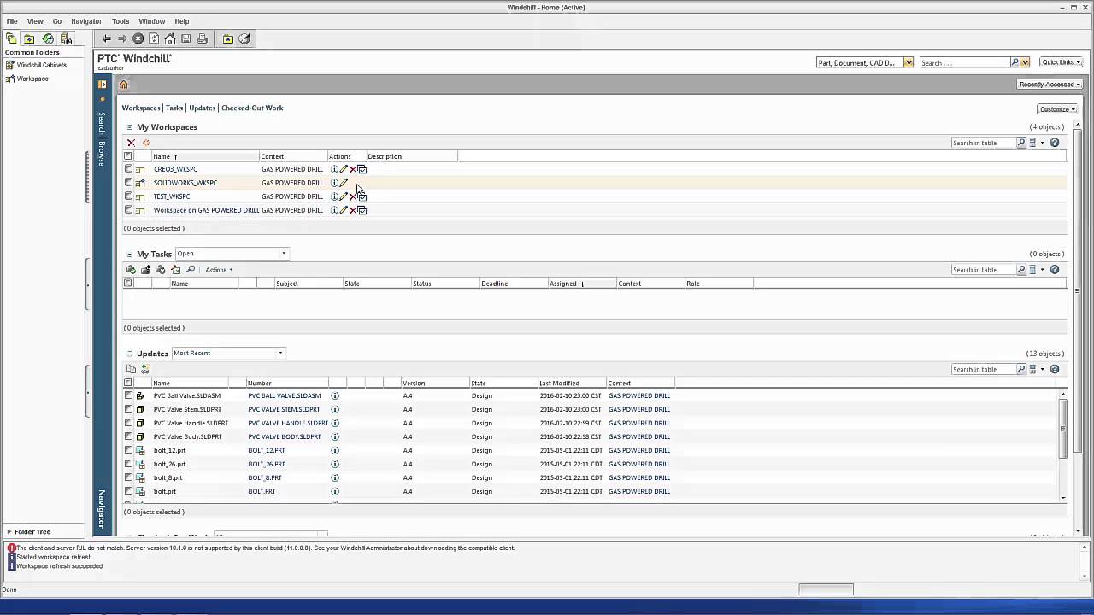
Task: Click the Save (floppy disk) toolbar icon
Action: pos(185,38)
